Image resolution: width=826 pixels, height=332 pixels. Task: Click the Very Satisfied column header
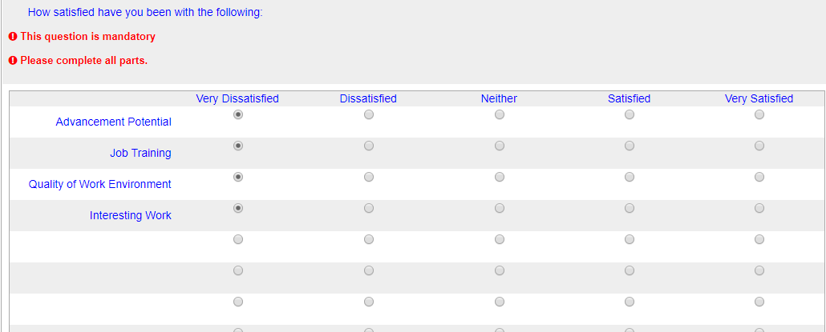pyautogui.click(x=759, y=99)
